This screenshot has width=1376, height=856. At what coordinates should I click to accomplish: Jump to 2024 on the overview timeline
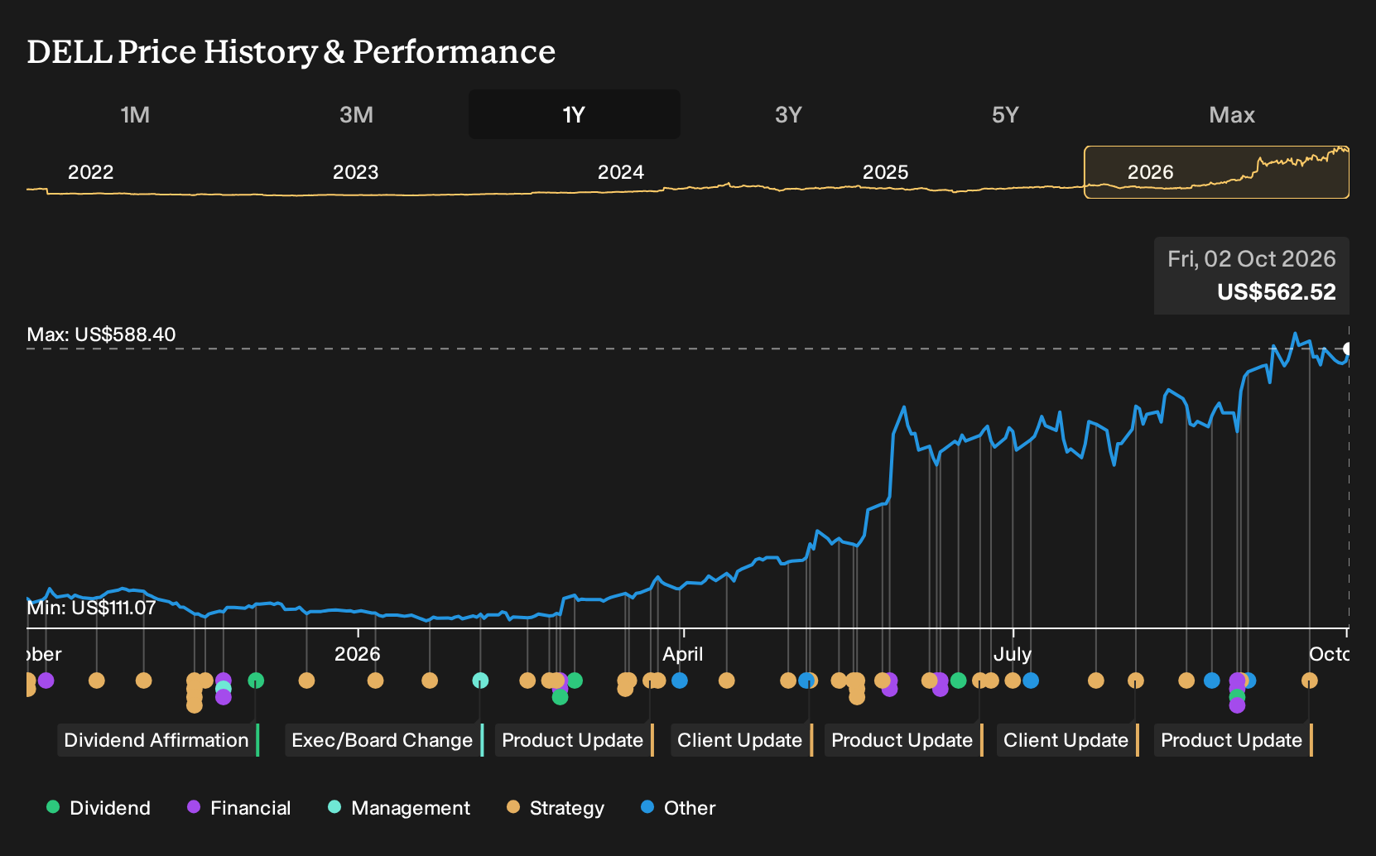tap(620, 172)
